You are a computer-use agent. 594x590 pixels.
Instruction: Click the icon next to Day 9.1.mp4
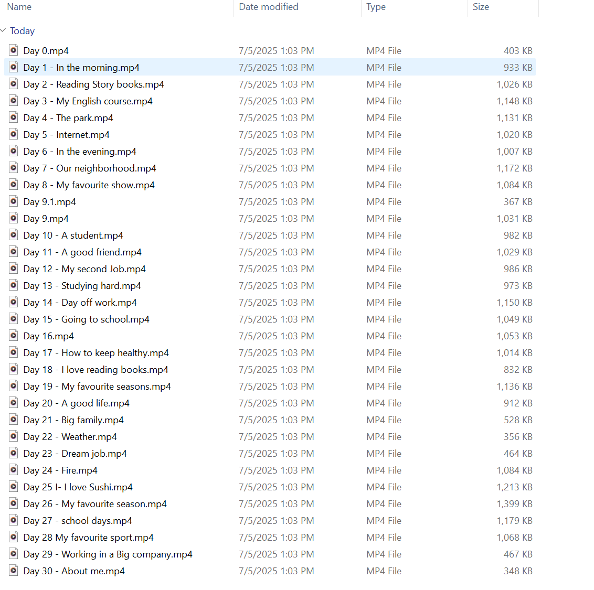click(x=14, y=201)
